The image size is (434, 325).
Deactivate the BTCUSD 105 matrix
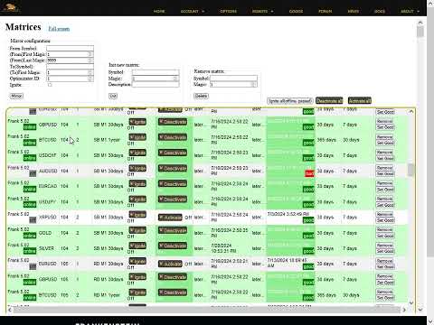tap(173, 292)
